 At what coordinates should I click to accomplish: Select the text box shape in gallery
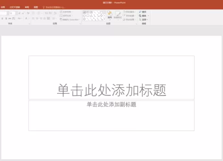88,12
